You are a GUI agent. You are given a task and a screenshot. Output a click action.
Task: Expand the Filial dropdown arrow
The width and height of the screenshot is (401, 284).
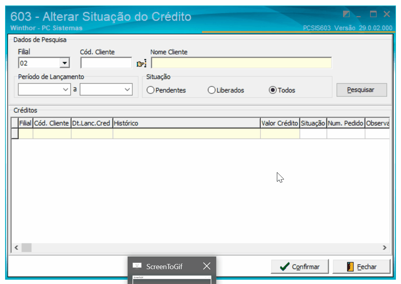pyautogui.click(x=65, y=63)
